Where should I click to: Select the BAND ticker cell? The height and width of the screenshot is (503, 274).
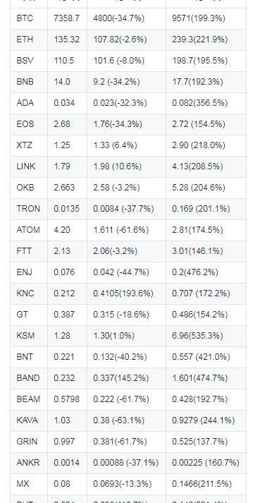point(28,378)
